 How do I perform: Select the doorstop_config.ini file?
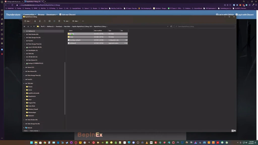(98, 40)
